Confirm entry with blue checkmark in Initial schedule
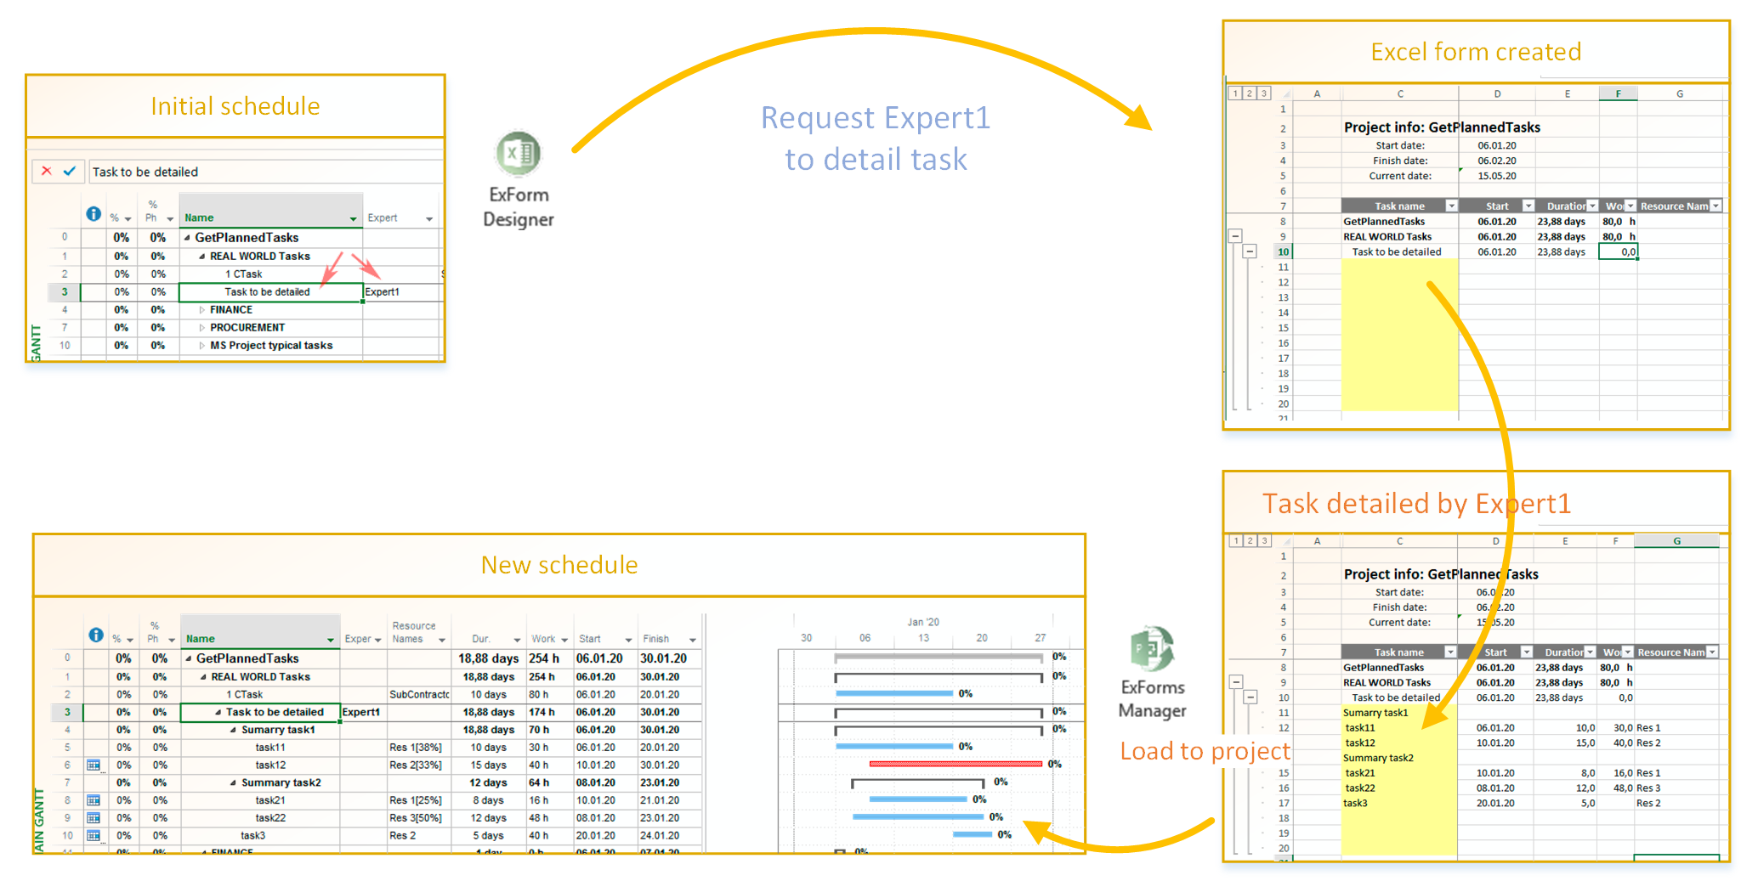Screen dimensions: 1758x881 tap(70, 172)
